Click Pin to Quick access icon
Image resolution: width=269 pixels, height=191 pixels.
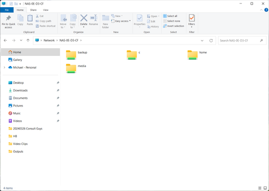coord(8,18)
